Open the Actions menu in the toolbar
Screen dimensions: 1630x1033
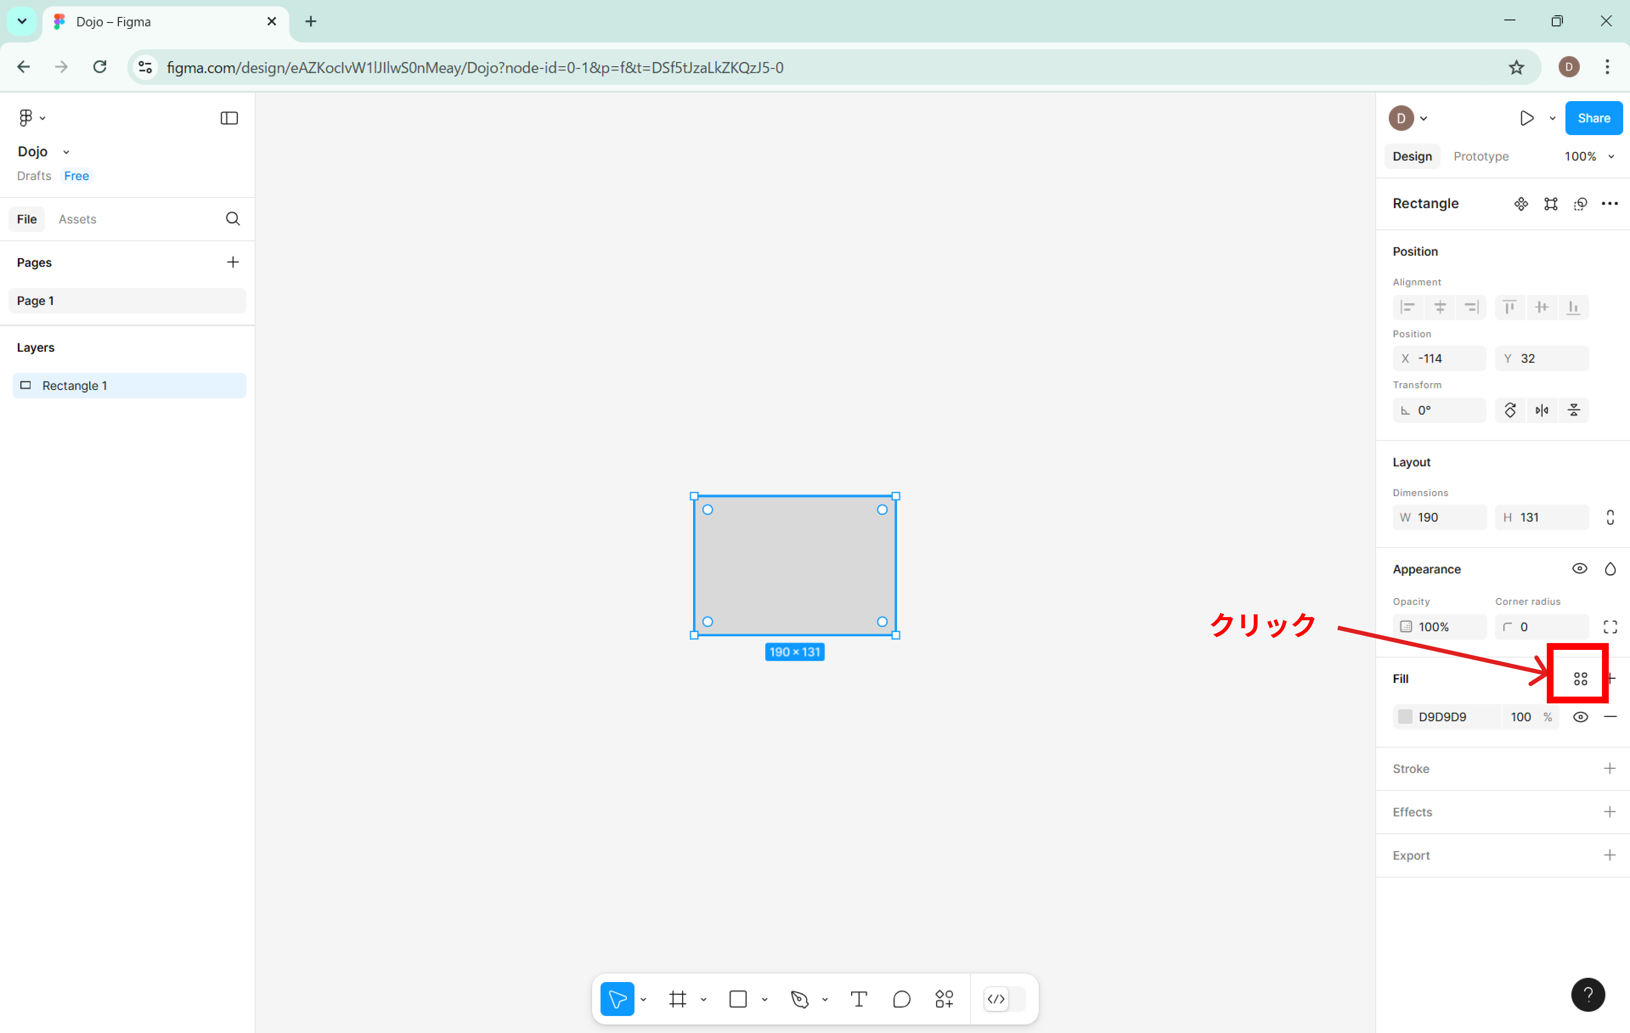click(x=944, y=999)
